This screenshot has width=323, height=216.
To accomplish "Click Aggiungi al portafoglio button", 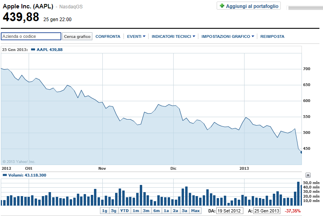I will pyautogui.click(x=249, y=6).
